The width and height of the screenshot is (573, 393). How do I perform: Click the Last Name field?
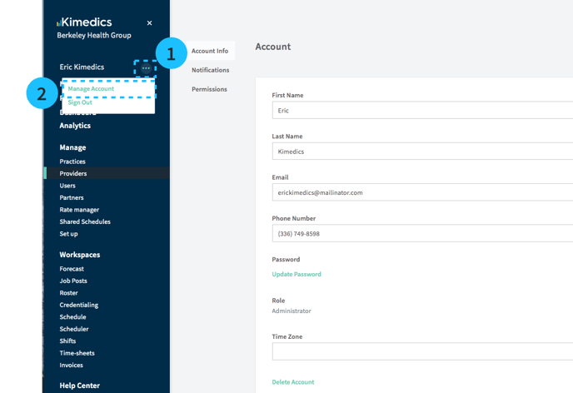click(422, 152)
